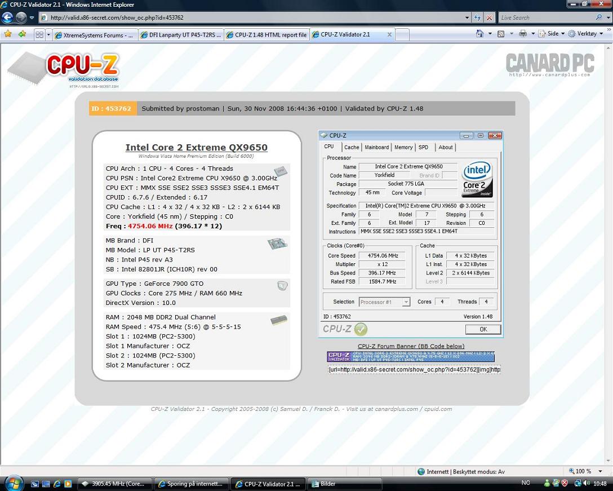Expand the Home button dropdown

[490, 34]
